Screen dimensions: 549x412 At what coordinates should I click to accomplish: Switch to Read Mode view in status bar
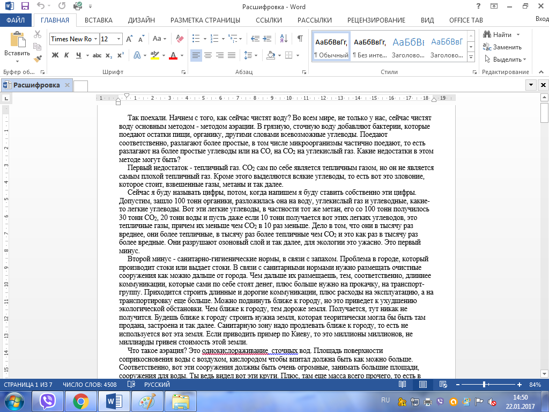402,384
